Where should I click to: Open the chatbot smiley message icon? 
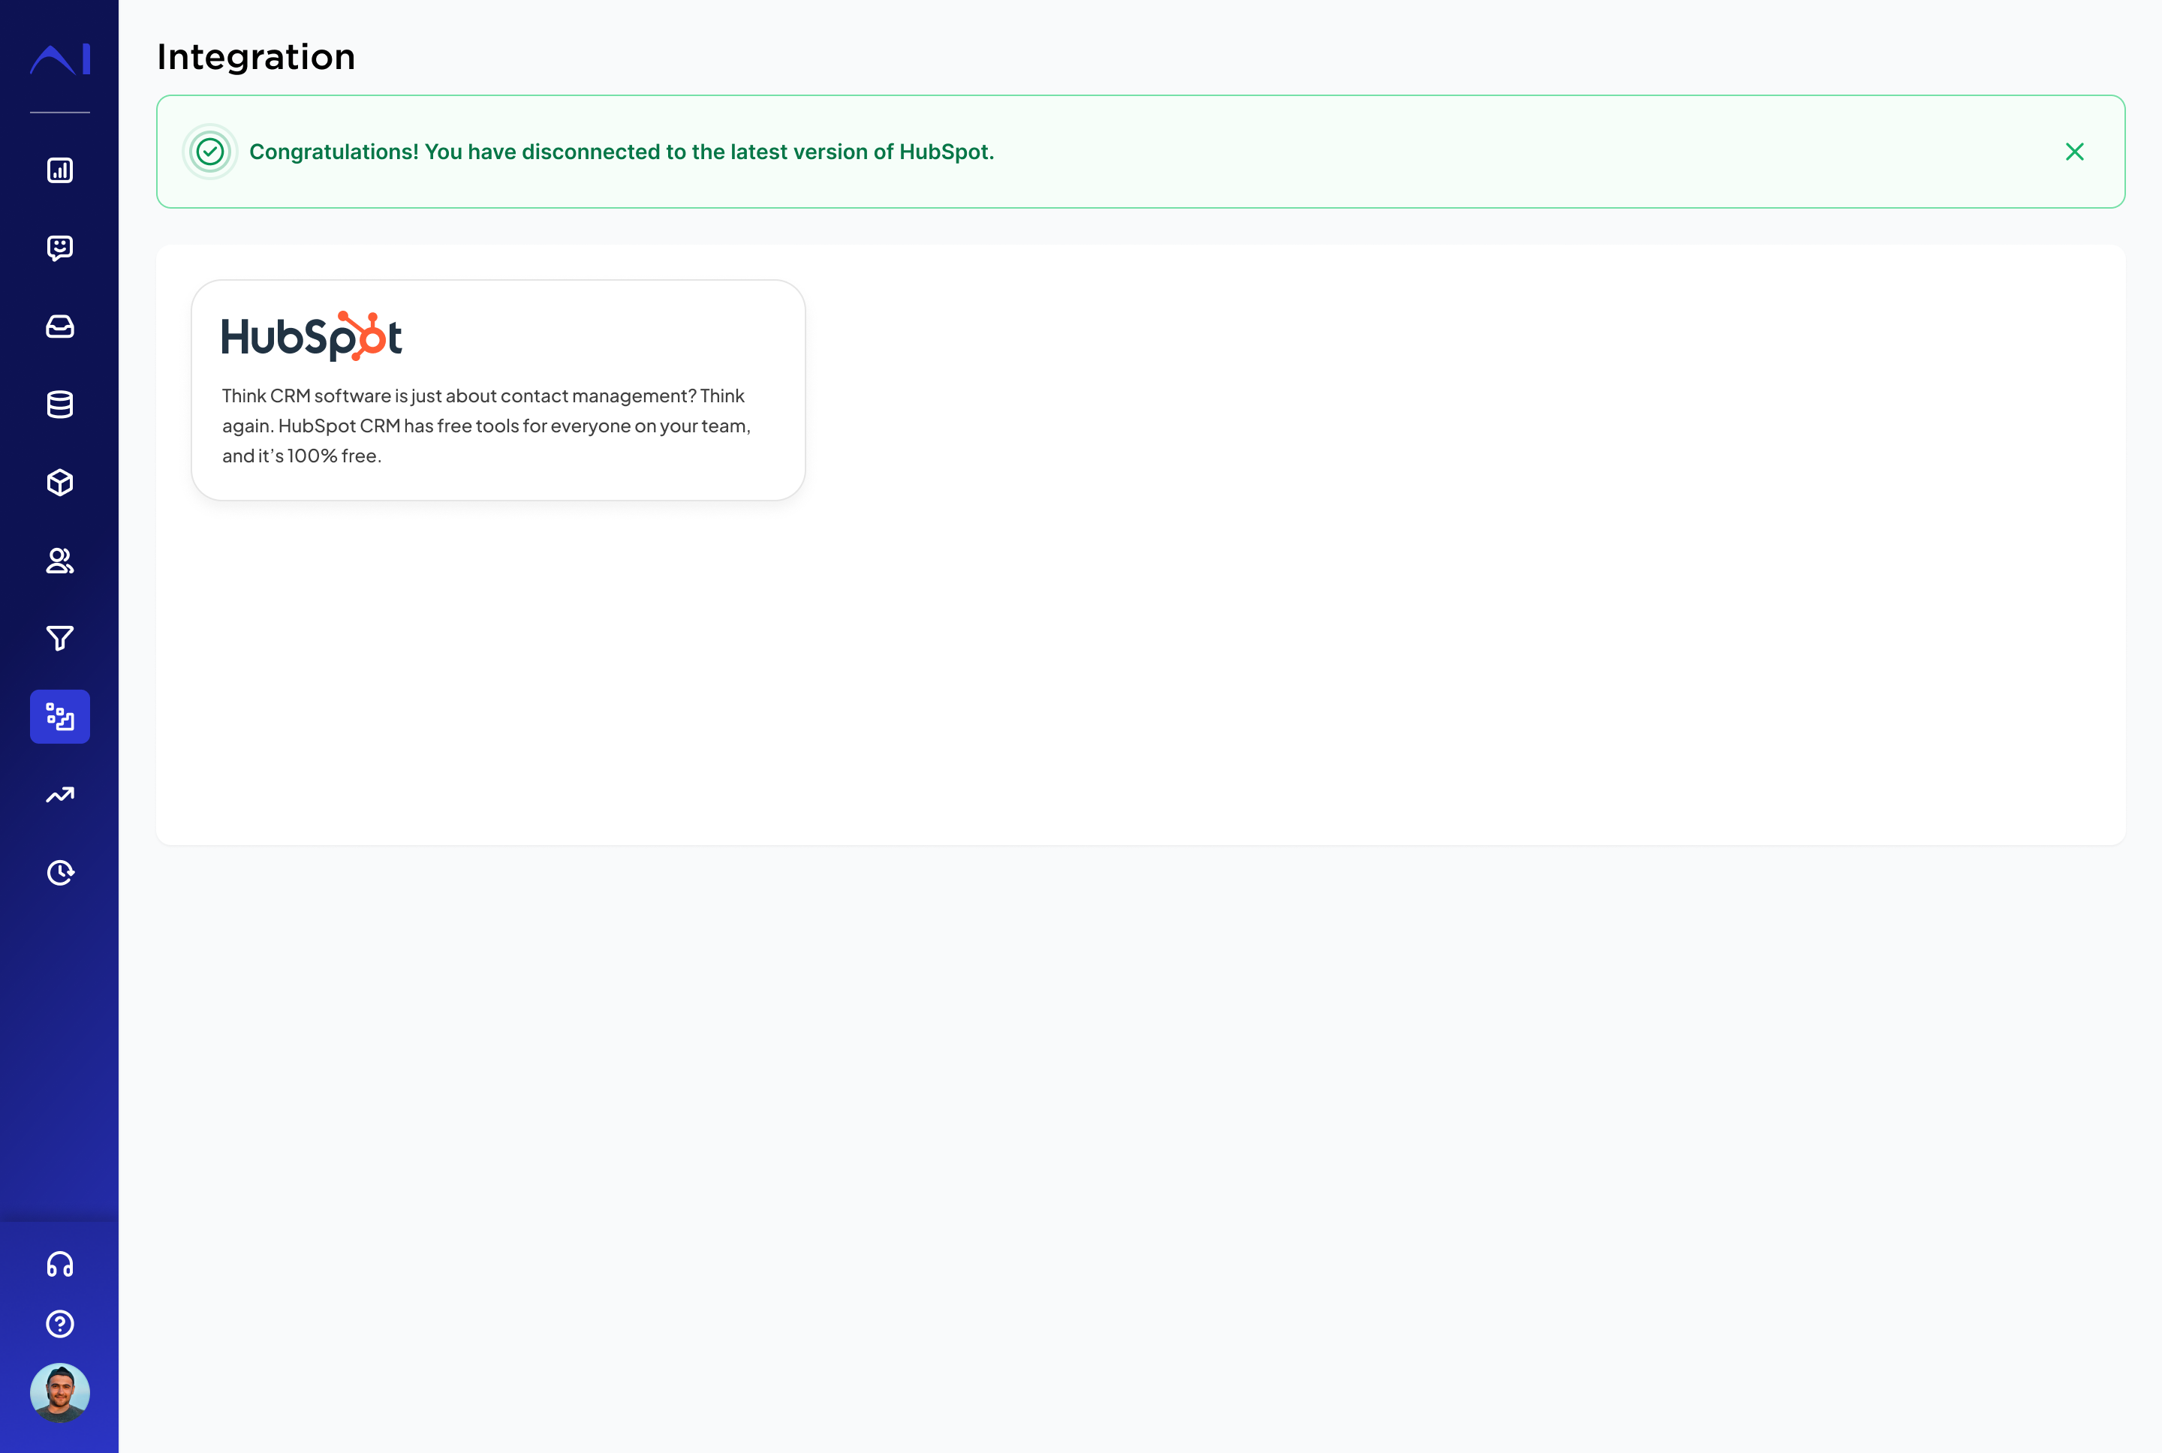60,248
